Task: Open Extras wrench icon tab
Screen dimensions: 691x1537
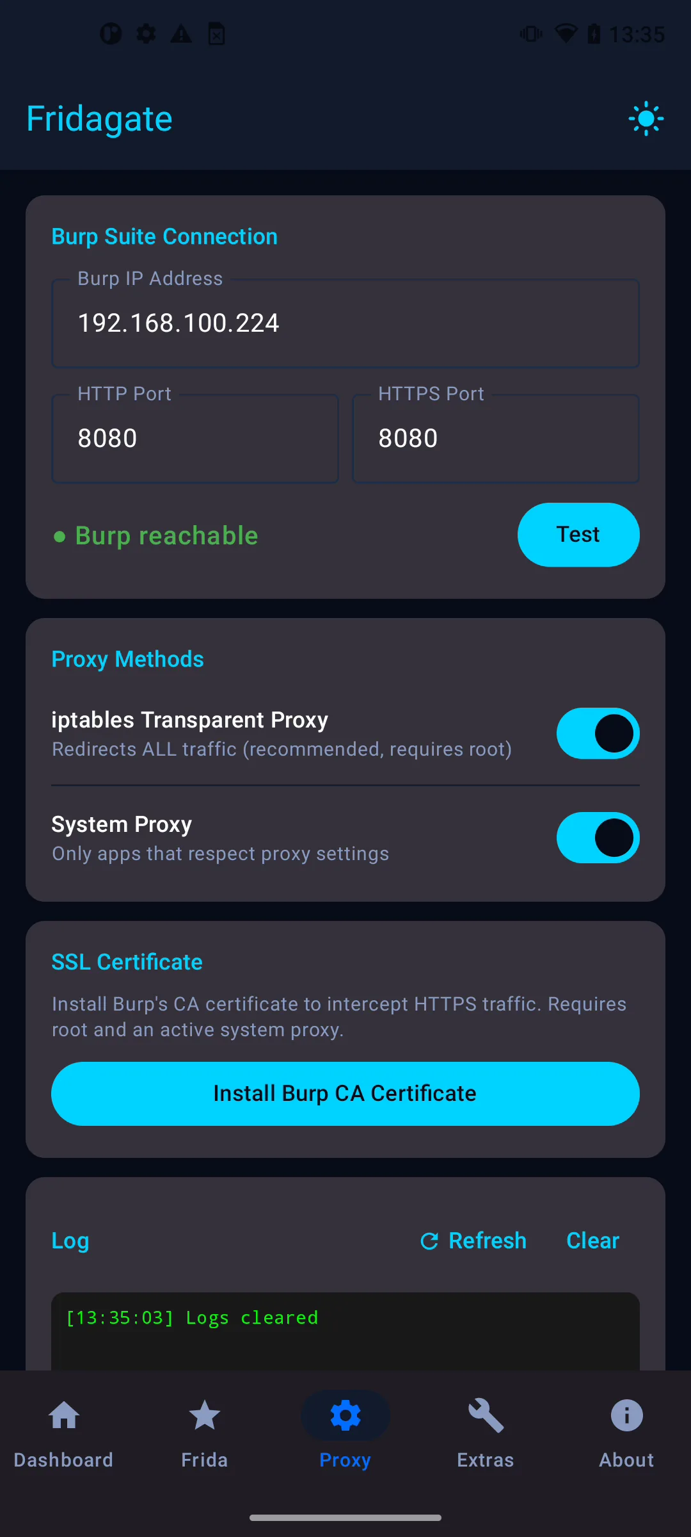Action: [486, 1435]
